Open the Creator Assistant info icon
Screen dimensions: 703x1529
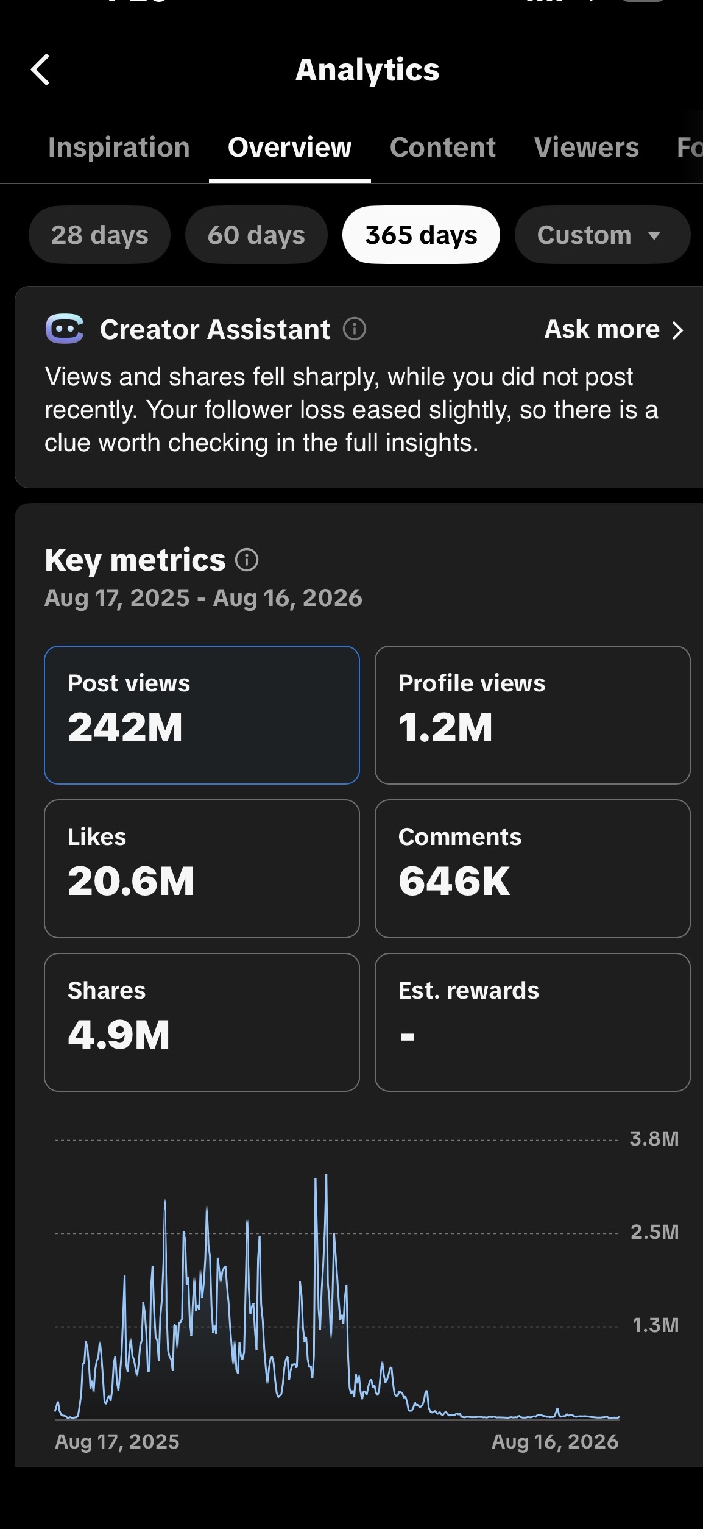tap(355, 329)
